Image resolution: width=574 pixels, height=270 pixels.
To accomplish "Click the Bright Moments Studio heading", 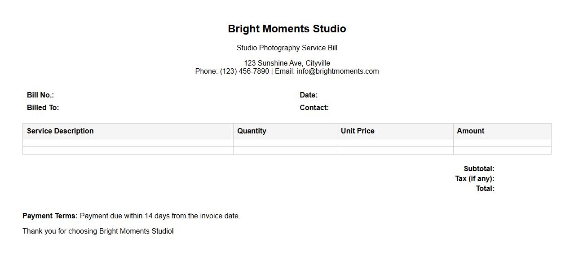I will 287,29.
